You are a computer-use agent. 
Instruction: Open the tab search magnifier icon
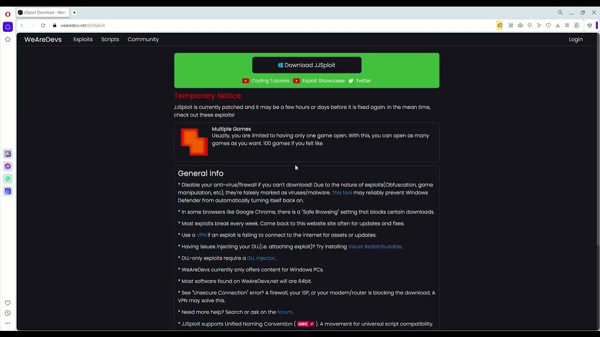(560, 13)
